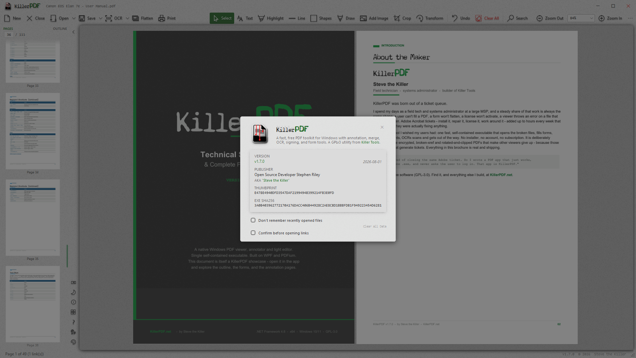The height and width of the screenshot is (358, 636).
Task: Click the grid layout sidebar icon
Action: click(x=74, y=312)
